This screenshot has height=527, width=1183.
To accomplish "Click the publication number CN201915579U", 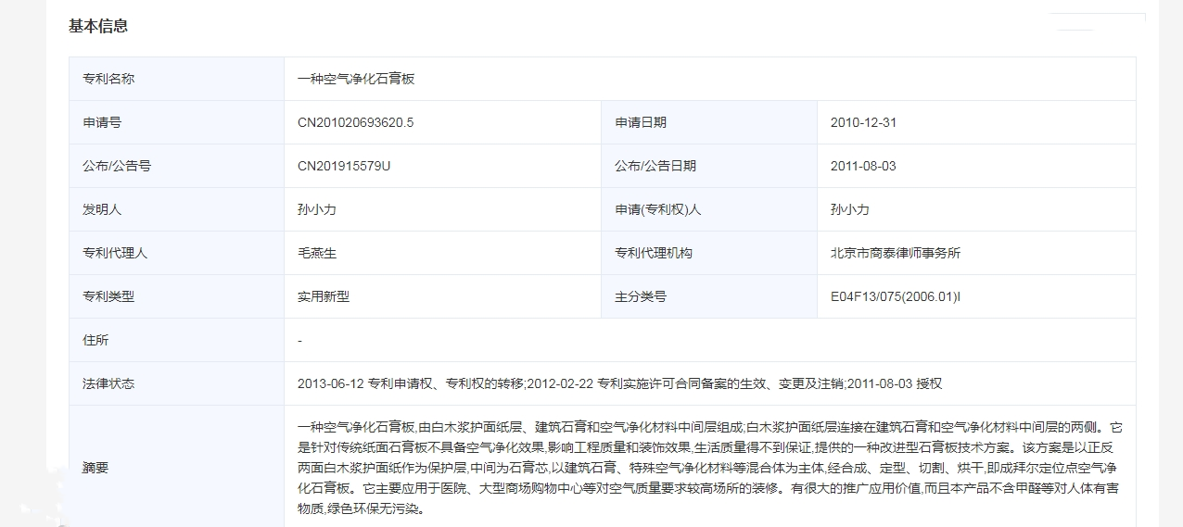I will (344, 166).
